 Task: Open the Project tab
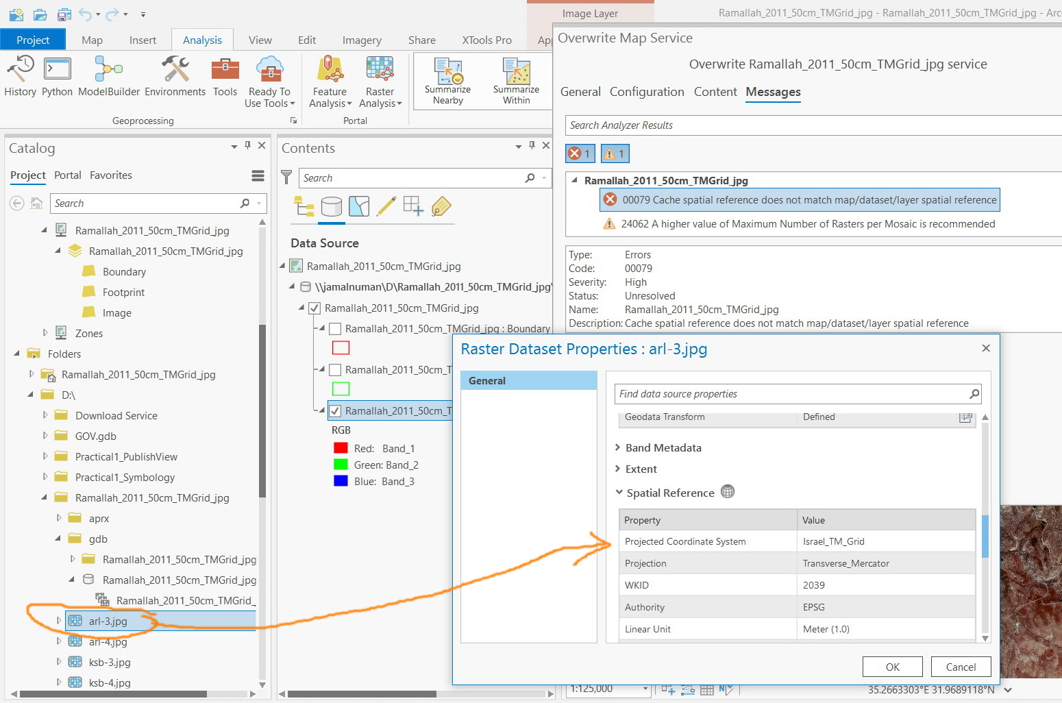[33, 40]
